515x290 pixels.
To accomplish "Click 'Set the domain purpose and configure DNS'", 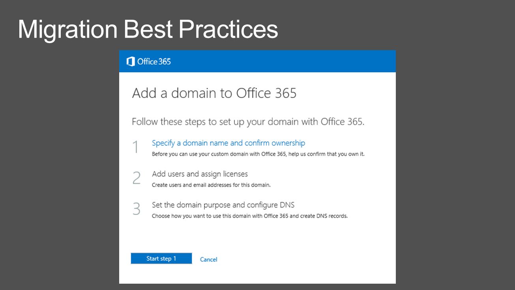I will point(223,205).
